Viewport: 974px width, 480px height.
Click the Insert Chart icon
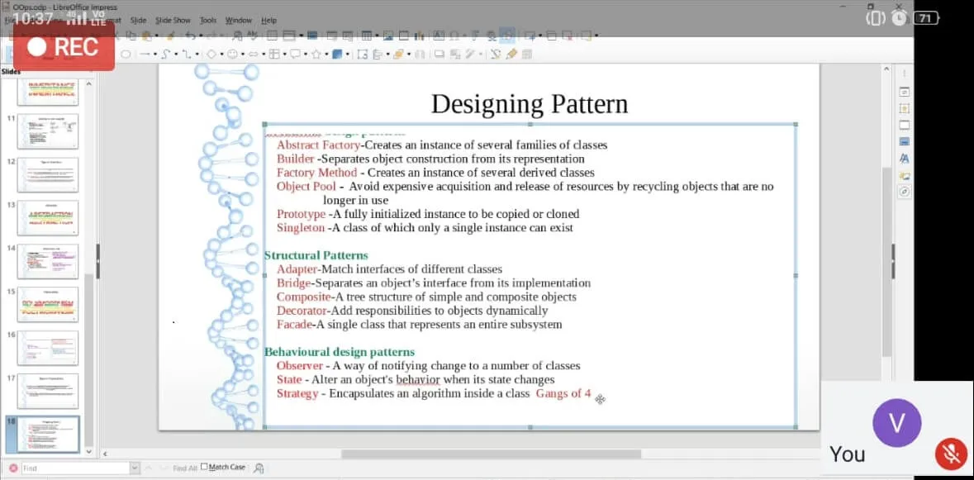(x=419, y=36)
